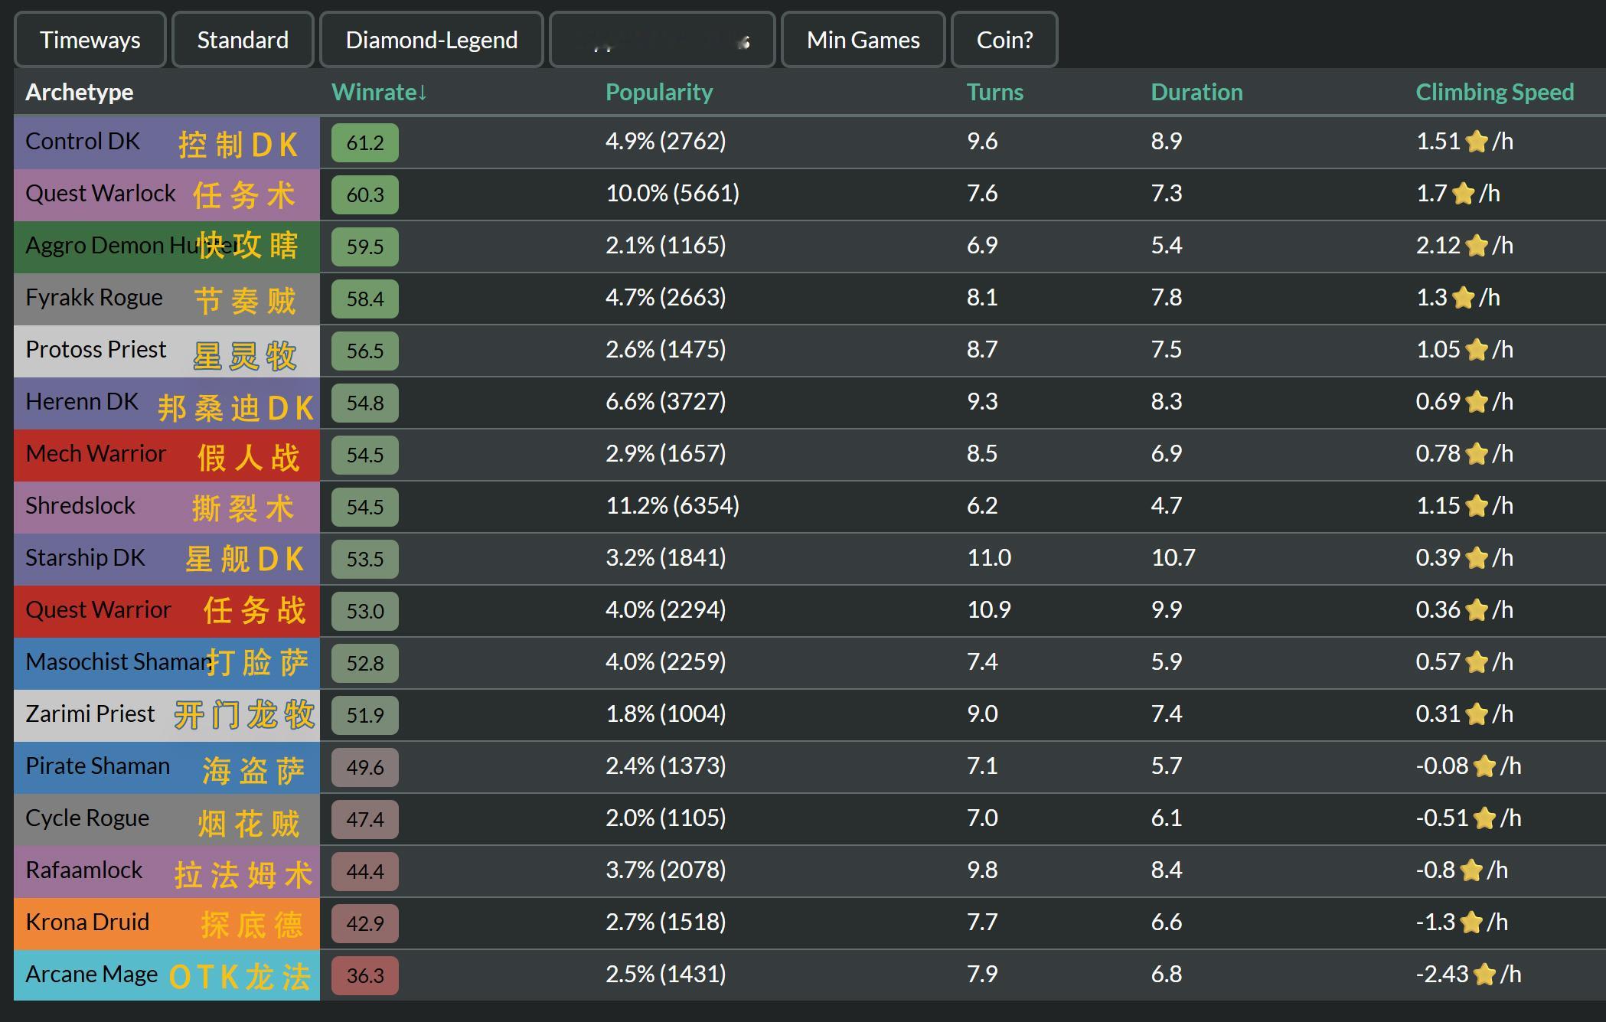The image size is (1606, 1022).
Task: Click the red 36.3 winrate badge
Action: (364, 975)
